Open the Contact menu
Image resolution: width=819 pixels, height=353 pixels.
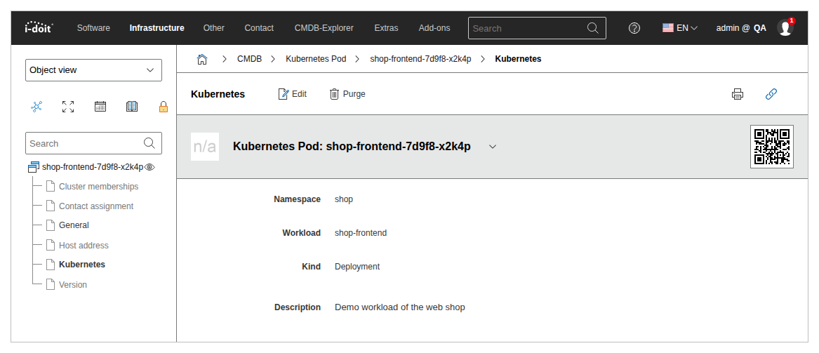259,28
